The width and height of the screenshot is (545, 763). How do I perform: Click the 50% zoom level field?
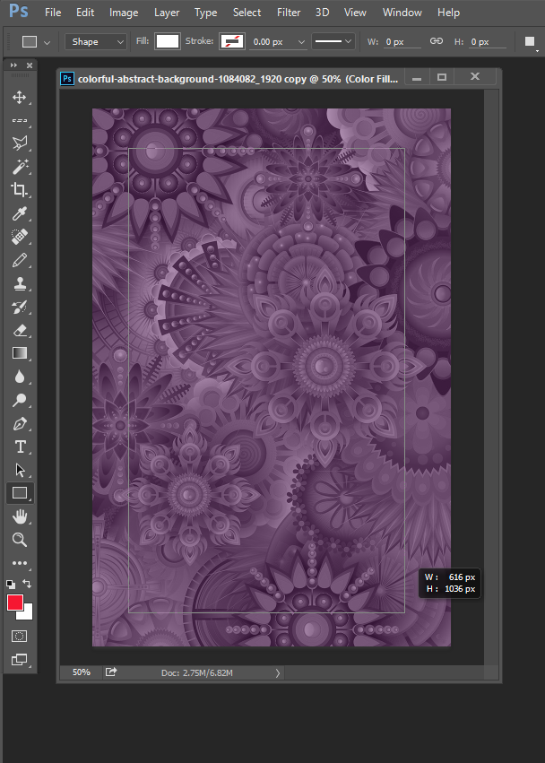[x=82, y=672]
